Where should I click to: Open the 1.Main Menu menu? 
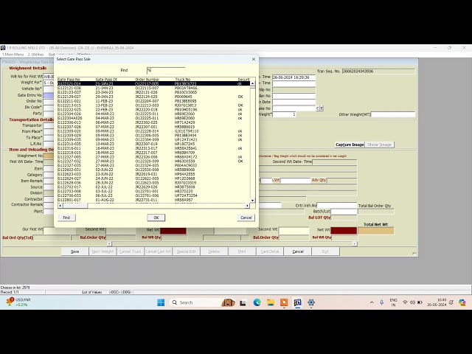[13, 55]
